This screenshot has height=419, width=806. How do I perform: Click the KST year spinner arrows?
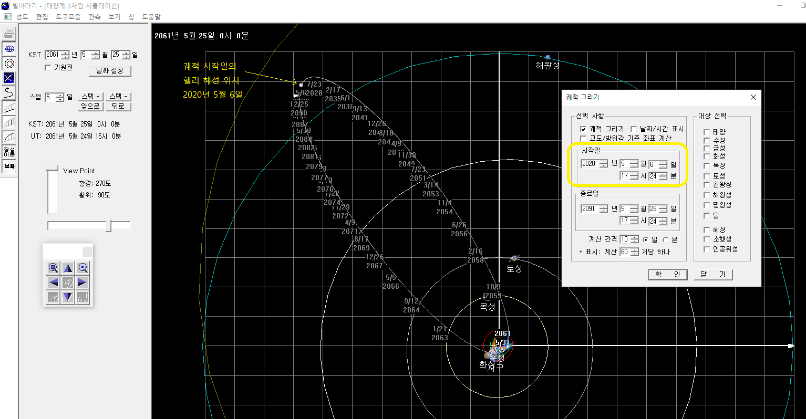click(x=65, y=55)
